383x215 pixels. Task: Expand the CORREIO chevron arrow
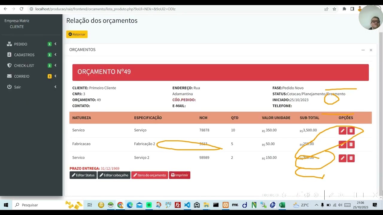(x=55, y=76)
